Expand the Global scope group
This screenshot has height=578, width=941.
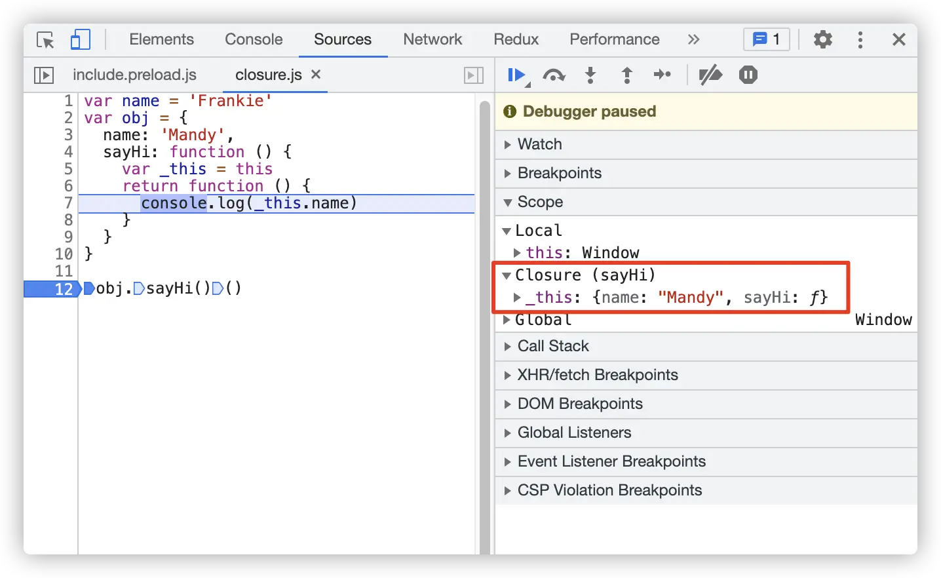[x=507, y=320]
